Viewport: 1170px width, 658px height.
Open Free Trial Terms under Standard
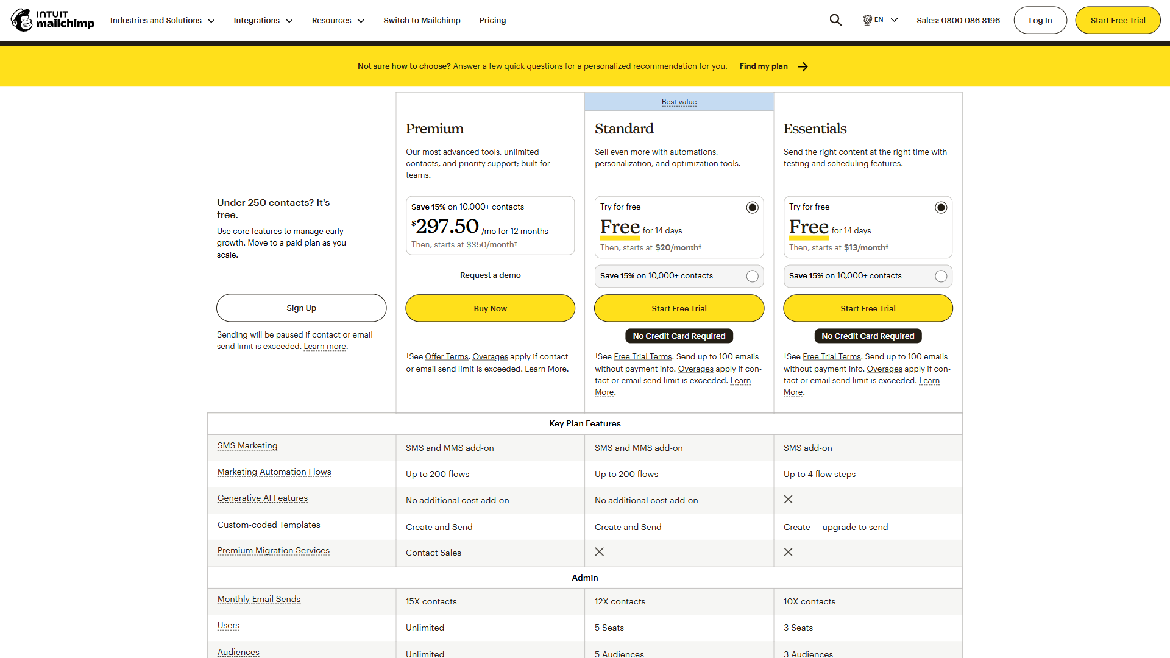(x=643, y=357)
